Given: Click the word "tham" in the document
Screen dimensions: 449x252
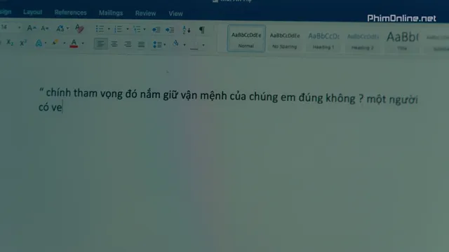Looking at the screenshot, I should pyautogui.click(x=86, y=93).
